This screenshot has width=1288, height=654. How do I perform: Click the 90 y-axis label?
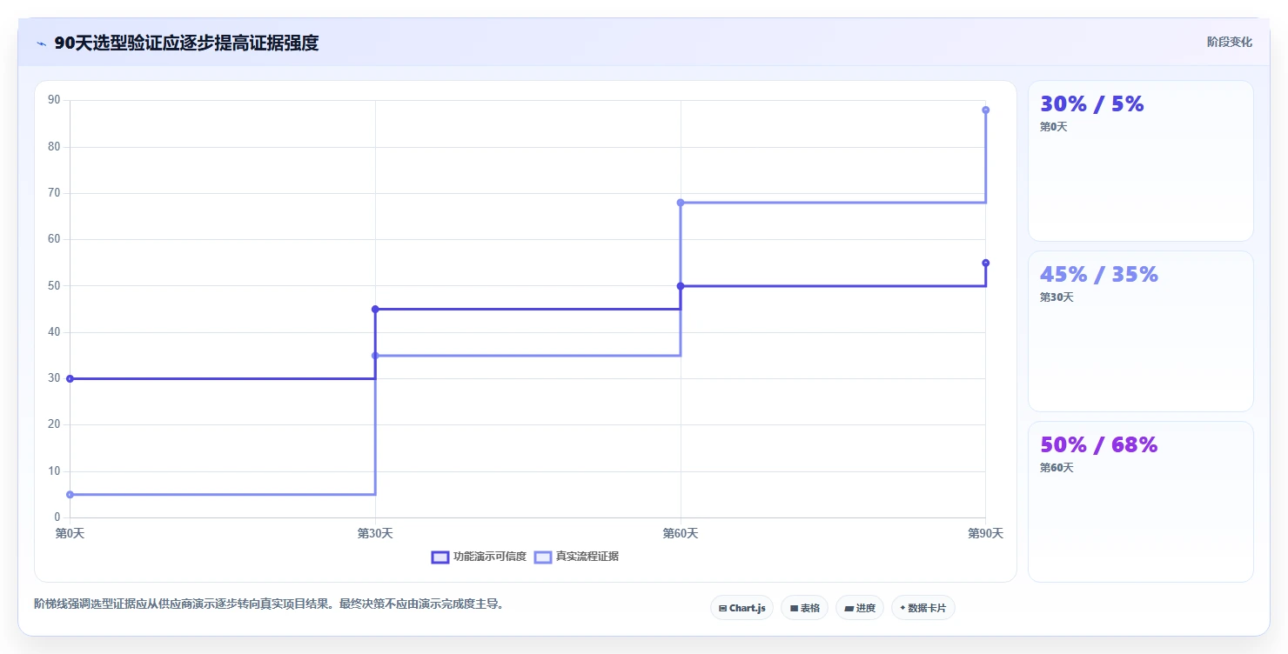point(54,100)
